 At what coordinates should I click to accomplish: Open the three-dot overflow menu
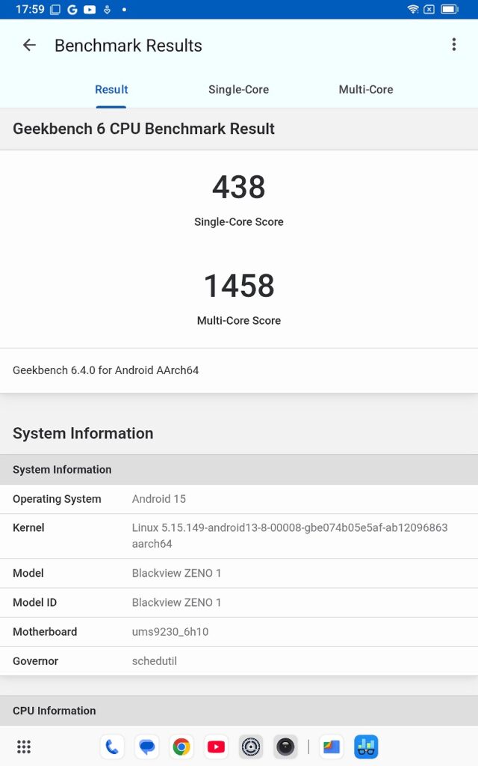453,44
